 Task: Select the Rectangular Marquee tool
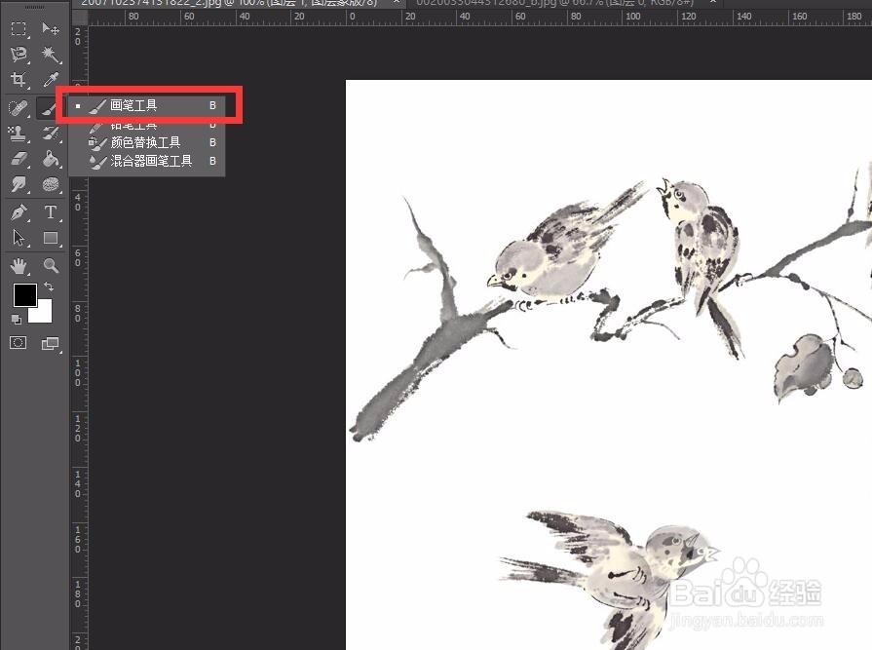point(19,28)
